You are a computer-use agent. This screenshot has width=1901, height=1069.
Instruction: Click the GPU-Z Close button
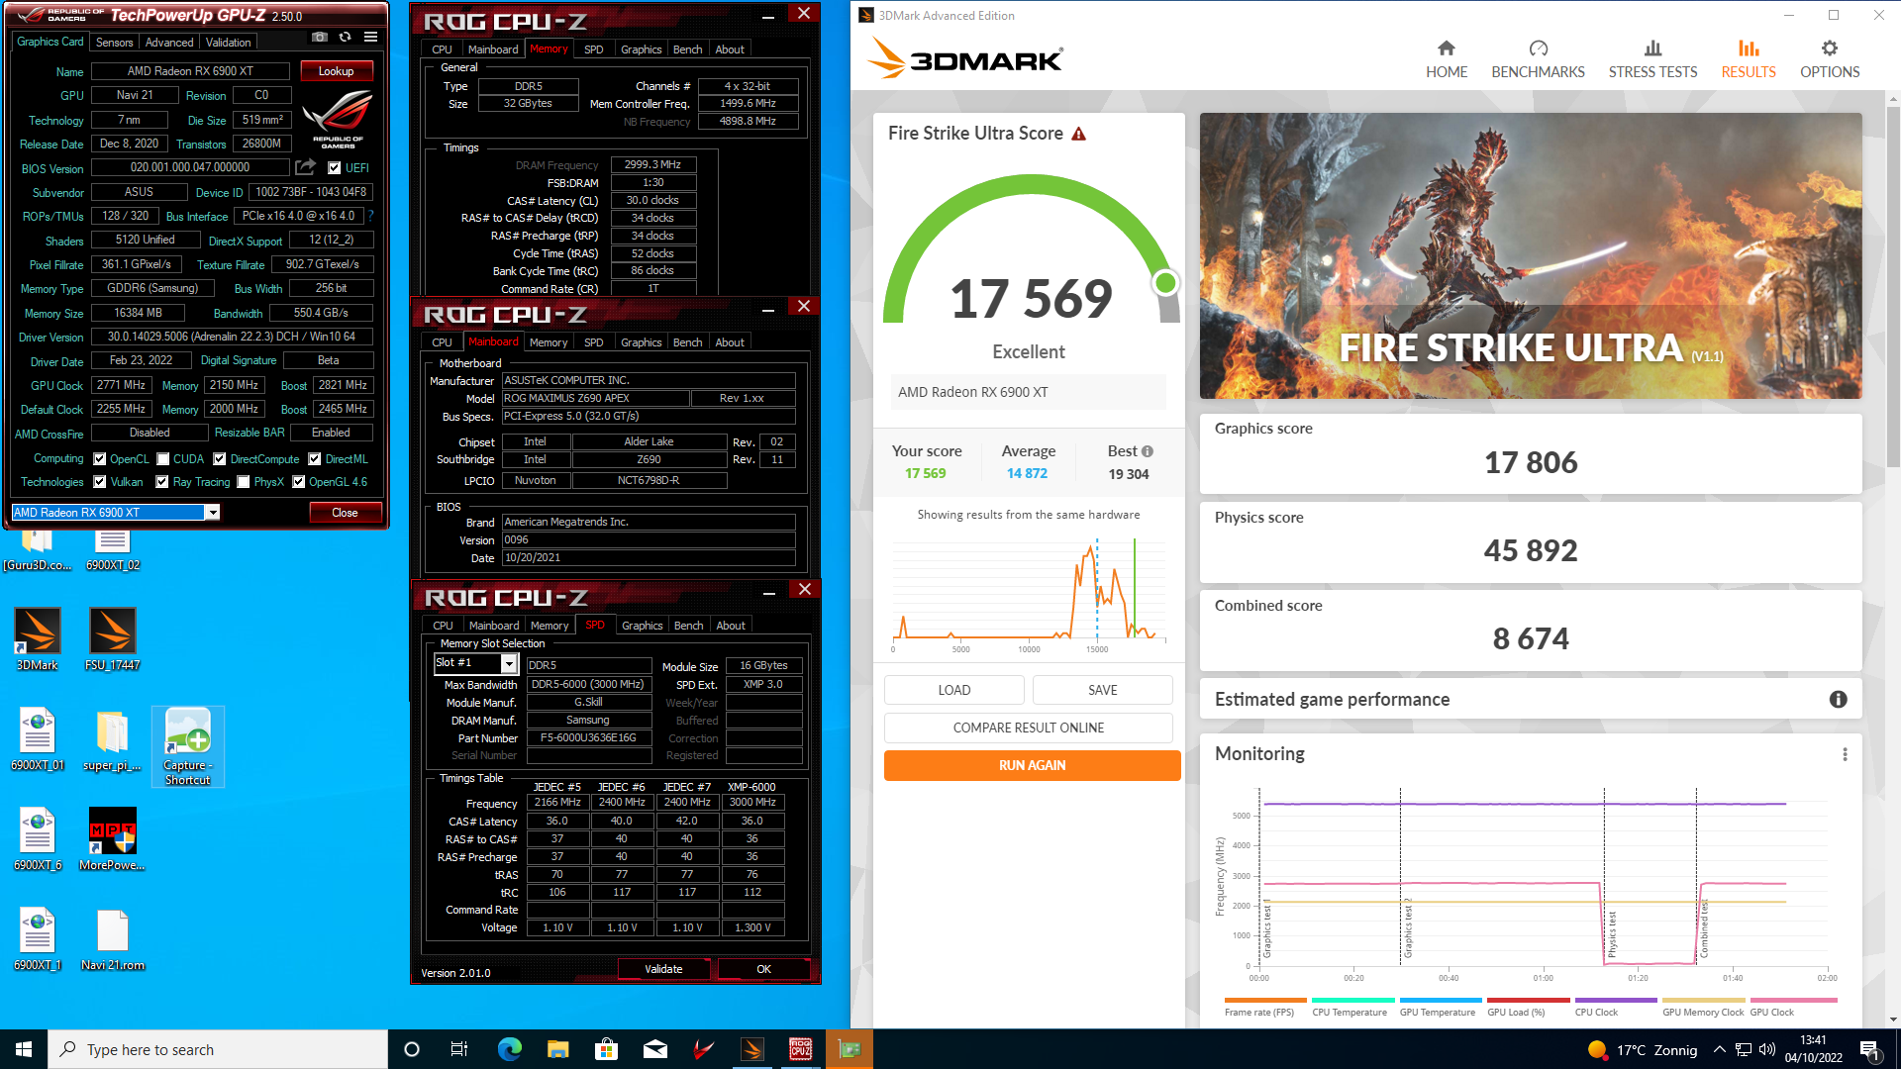point(345,513)
